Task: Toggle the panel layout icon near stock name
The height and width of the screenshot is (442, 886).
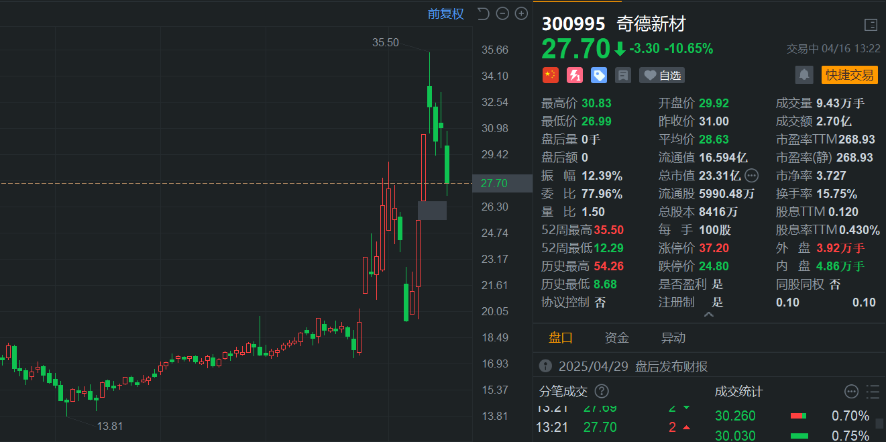Action: click(871, 25)
